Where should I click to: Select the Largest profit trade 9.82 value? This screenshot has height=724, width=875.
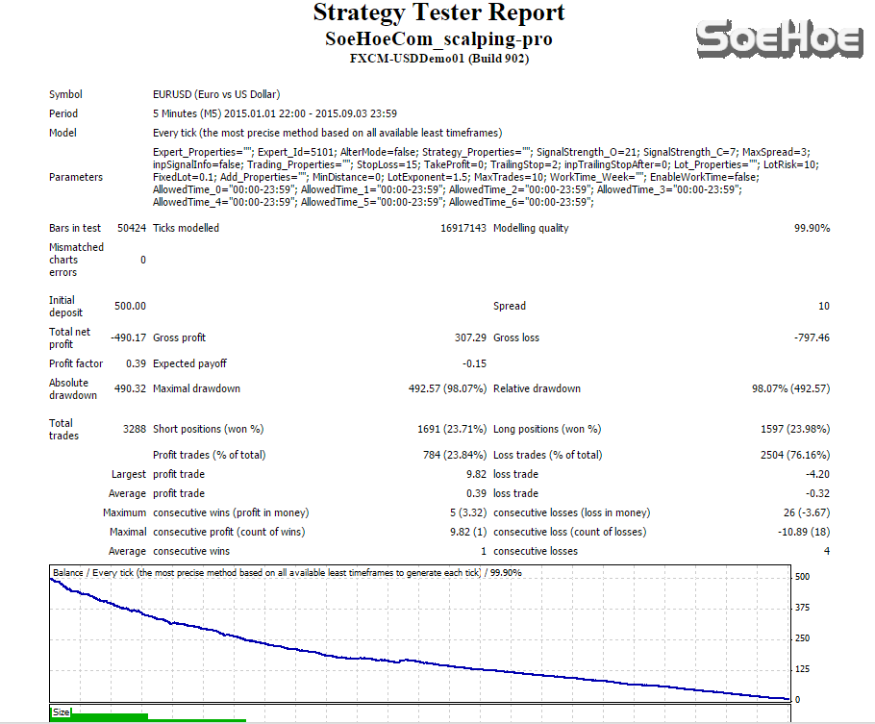point(476,474)
